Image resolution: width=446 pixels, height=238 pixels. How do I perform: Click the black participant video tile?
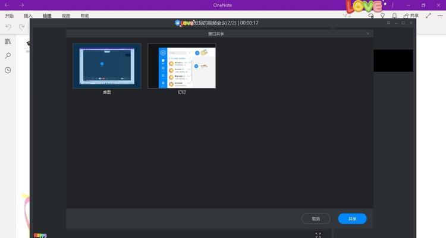pos(393,60)
